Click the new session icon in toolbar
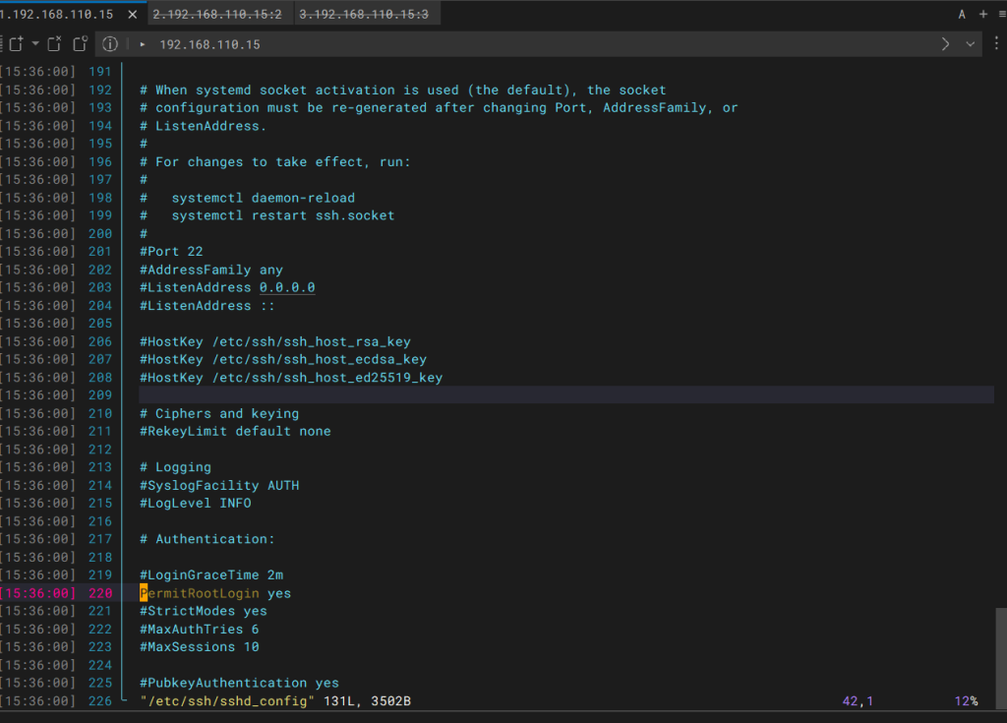The image size is (1007, 723). (x=16, y=44)
